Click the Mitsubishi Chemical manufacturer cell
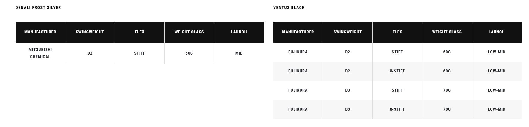The width and height of the screenshot is (529, 127). pos(40,53)
